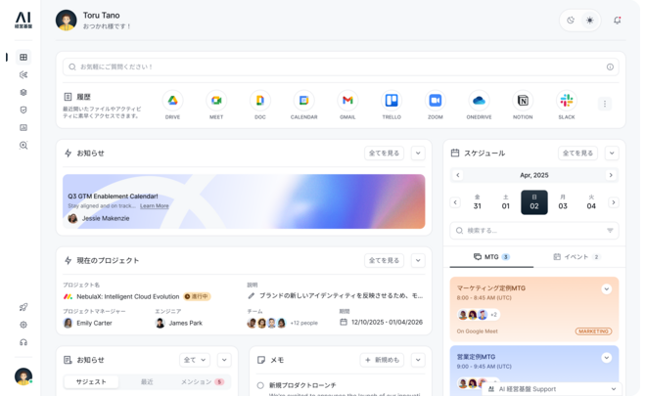This screenshot has width=646, height=396.
Task: Switch to dark mode with the moon toggle
Action: [x=571, y=20]
